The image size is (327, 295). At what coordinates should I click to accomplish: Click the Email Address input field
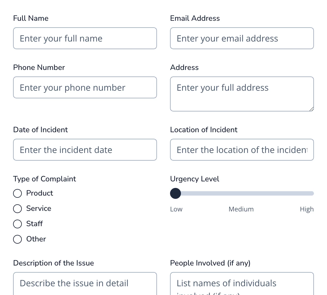(x=242, y=38)
